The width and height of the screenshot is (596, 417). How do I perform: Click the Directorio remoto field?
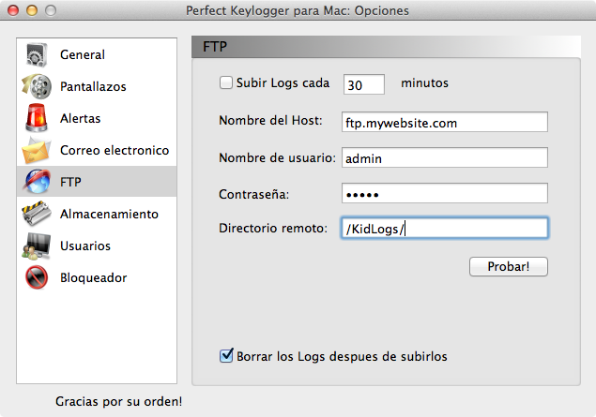(444, 228)
